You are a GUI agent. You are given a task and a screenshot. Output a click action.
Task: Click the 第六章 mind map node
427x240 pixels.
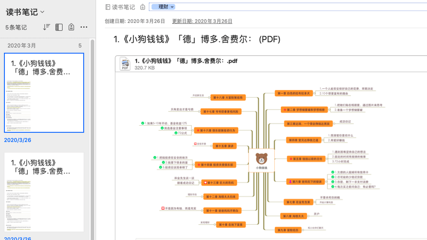coord(305,182)
